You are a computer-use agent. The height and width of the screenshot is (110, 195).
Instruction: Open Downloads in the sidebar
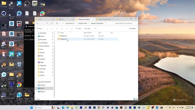coord(43,33)
